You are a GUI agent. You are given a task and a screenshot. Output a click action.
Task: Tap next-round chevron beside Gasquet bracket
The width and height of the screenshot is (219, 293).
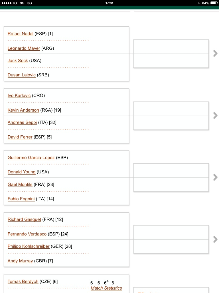click(215, 239)
